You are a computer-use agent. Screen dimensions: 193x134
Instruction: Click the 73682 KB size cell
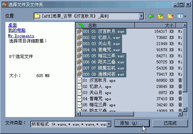[165, 37]
